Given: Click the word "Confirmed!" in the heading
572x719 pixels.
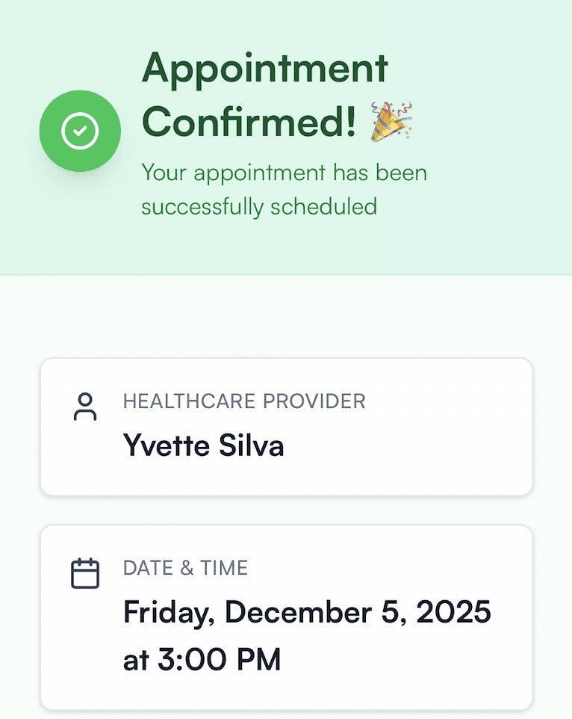Looking at the screenshot, I should pos(249,122).
